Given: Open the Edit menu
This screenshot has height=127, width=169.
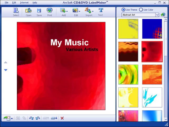Looking at the screenshot, I should click(x=14, y=3).
